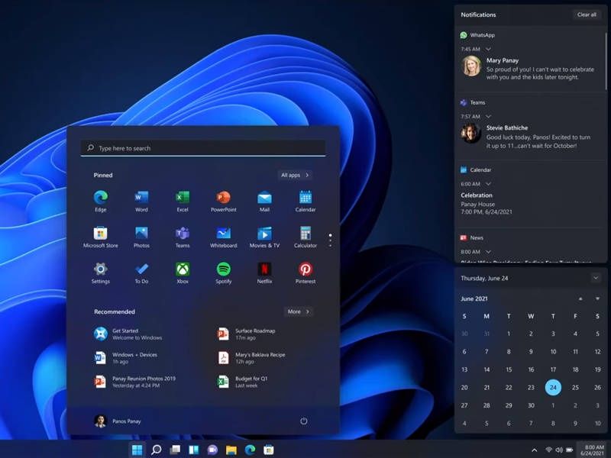Expand the WhatsApp notification chevron

488,49
